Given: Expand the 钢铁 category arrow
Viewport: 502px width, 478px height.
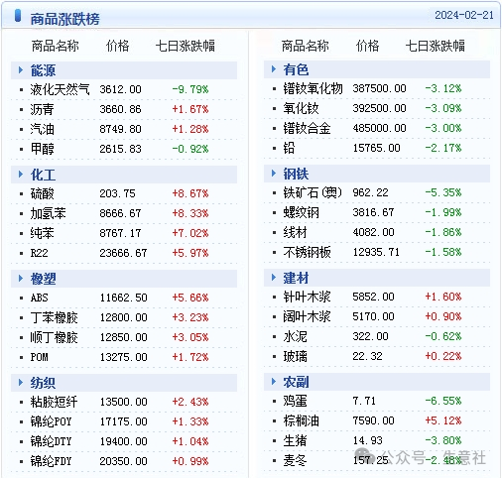Looking at the screenshot, I should point(274,174).
